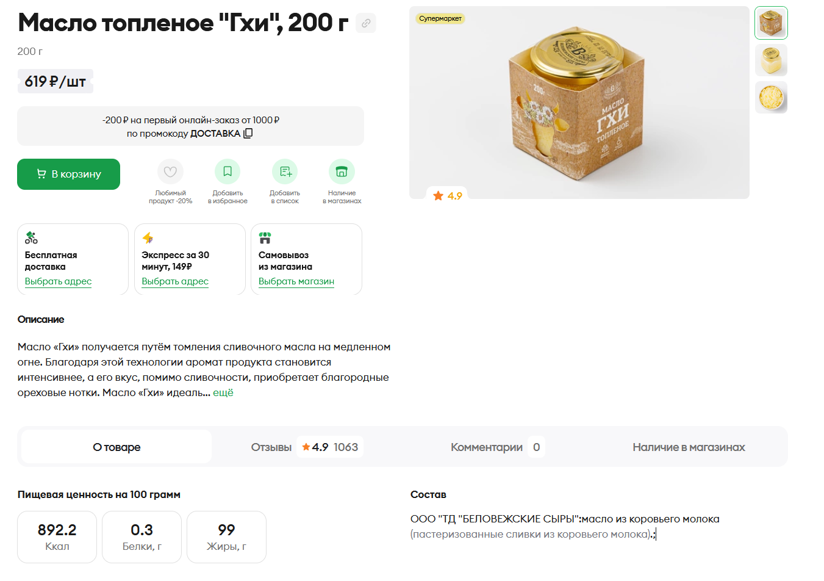This screenshot has height=581, width=824.
Task: Open Выбрать адрес under Бесплатная доставка
Action: (58, 281)
